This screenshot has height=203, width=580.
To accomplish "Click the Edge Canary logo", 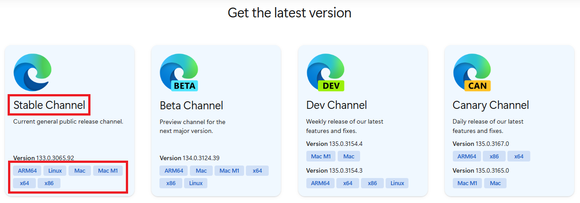I will coord(472,72).
